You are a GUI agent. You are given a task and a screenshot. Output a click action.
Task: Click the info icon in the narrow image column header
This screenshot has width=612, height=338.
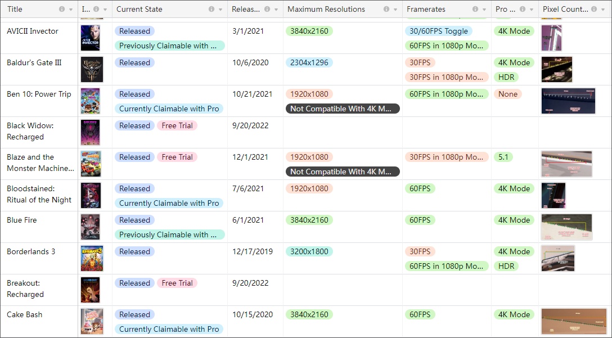[96, 9]
